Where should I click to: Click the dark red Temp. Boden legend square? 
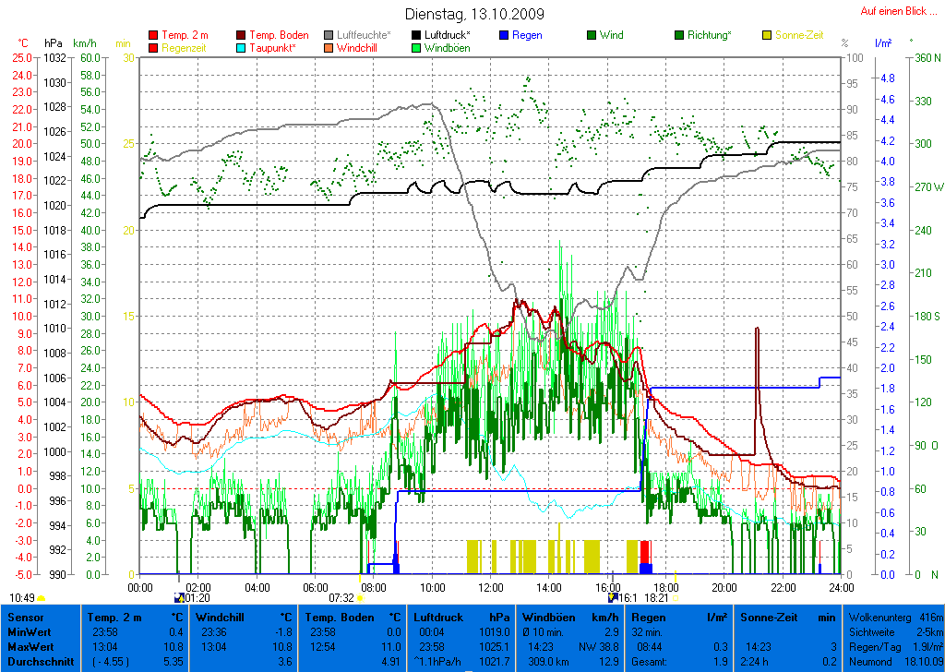click(x=242, y=35)
